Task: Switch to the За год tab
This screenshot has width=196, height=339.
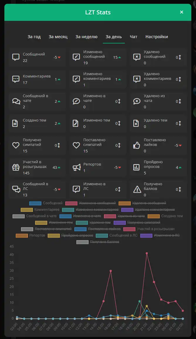Action: (x=34, y=37)
